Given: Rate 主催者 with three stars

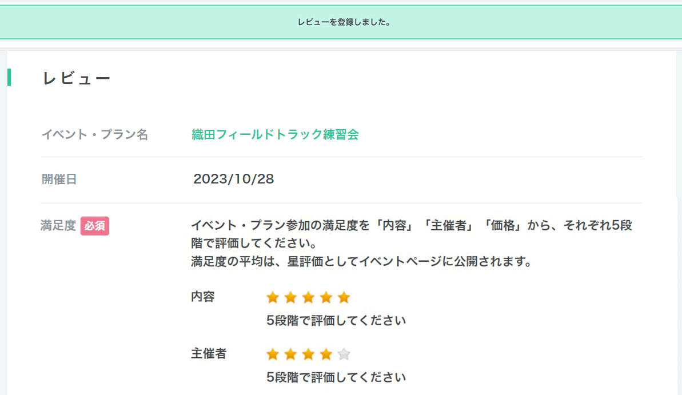Looking at the screenshot, I should 308,354.
